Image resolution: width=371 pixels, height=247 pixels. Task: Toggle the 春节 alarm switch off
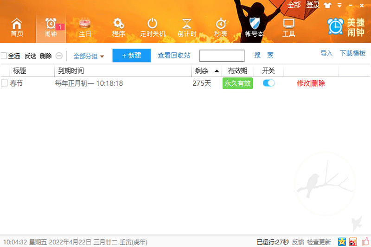click(269, 83)
